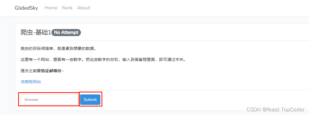Click the bold 验证邮箱 text

[49, 71]
